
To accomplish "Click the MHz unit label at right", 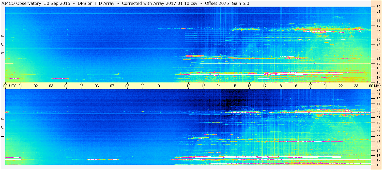I will coord(378,86).
